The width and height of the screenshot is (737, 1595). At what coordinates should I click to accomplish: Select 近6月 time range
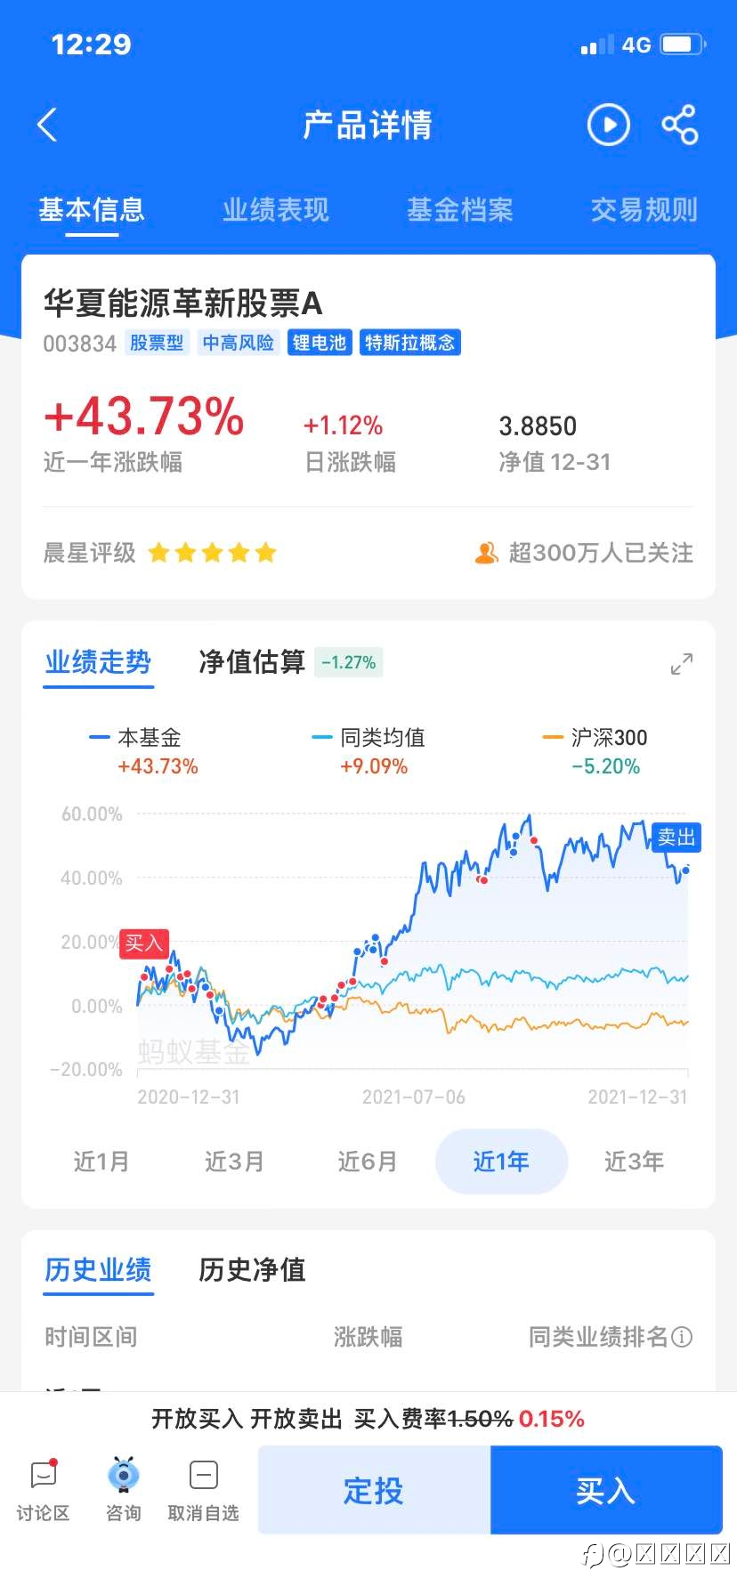tap(368, 1162)
